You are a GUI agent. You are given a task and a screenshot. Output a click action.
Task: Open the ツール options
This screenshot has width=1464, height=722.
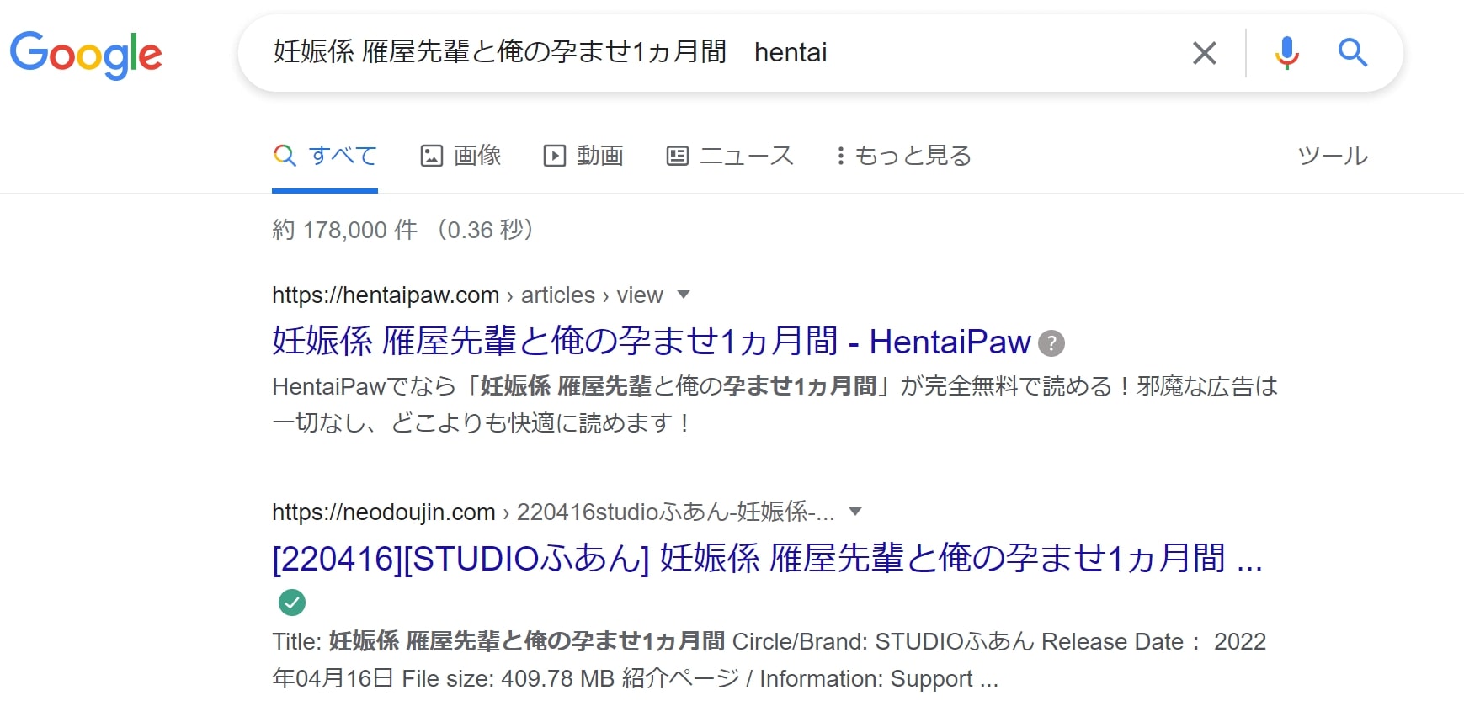(1333, 156)
